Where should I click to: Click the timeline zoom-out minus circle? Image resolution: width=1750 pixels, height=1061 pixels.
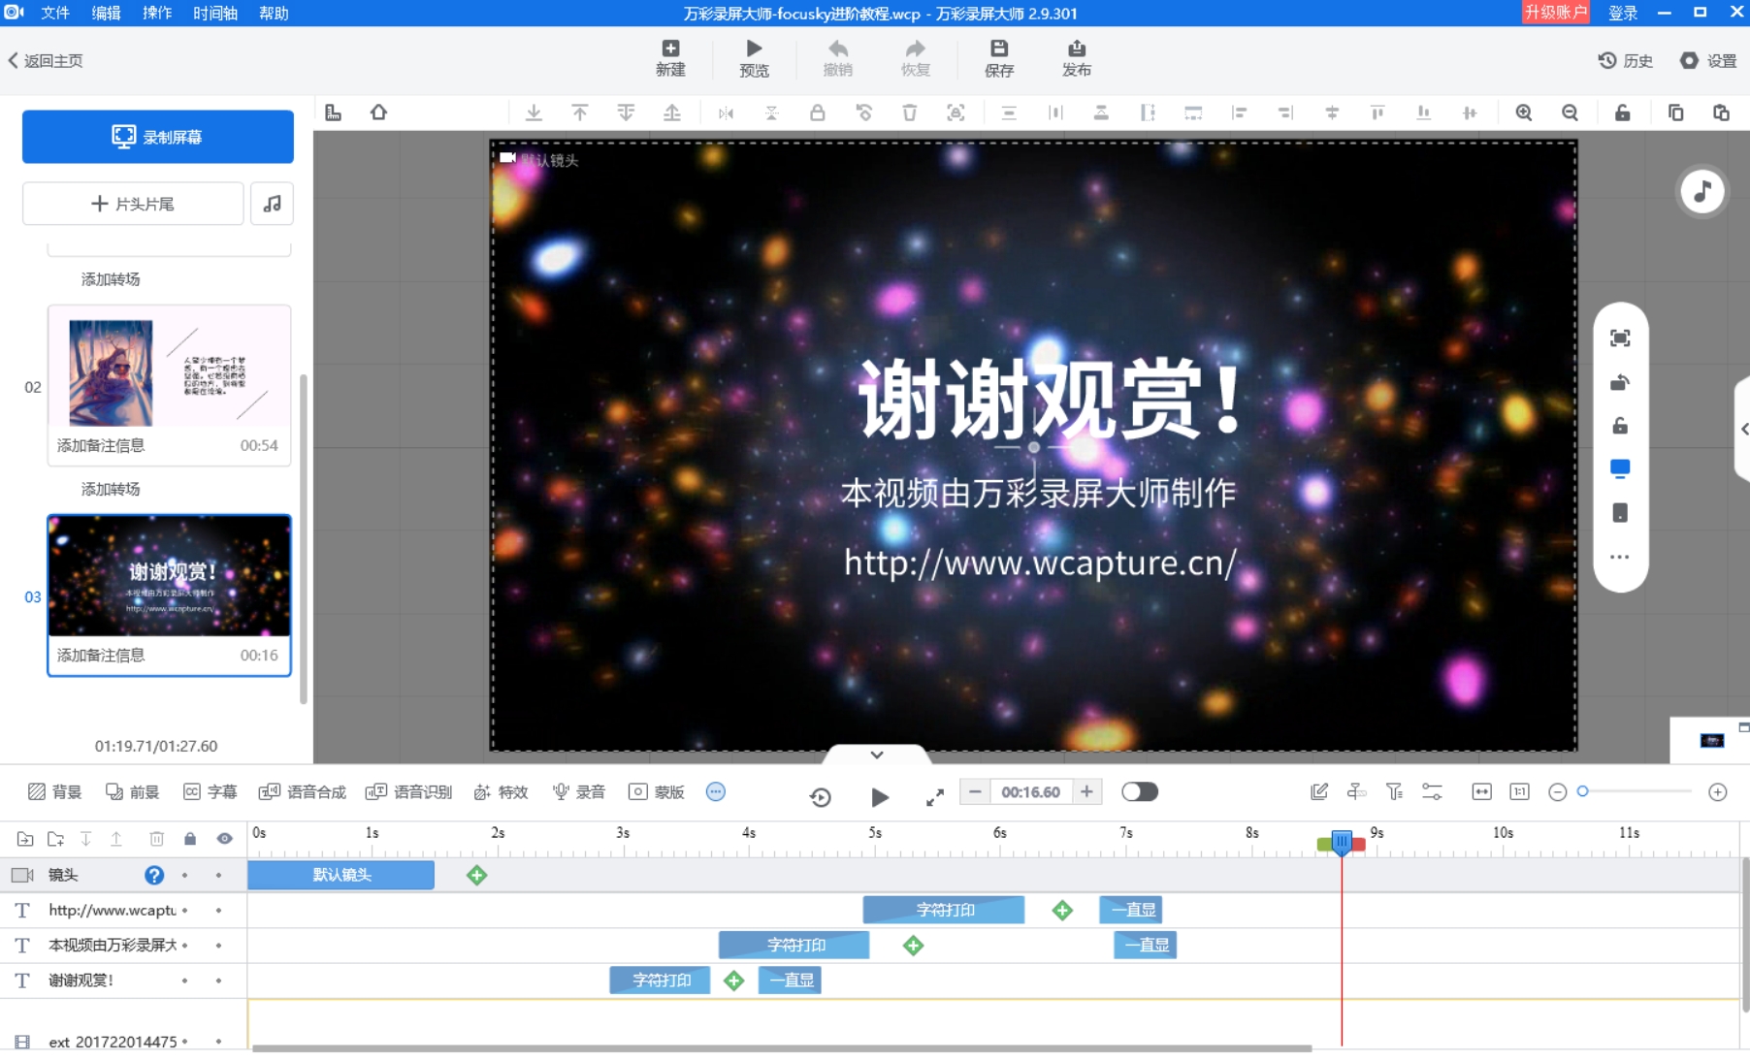click(1558, 792)
